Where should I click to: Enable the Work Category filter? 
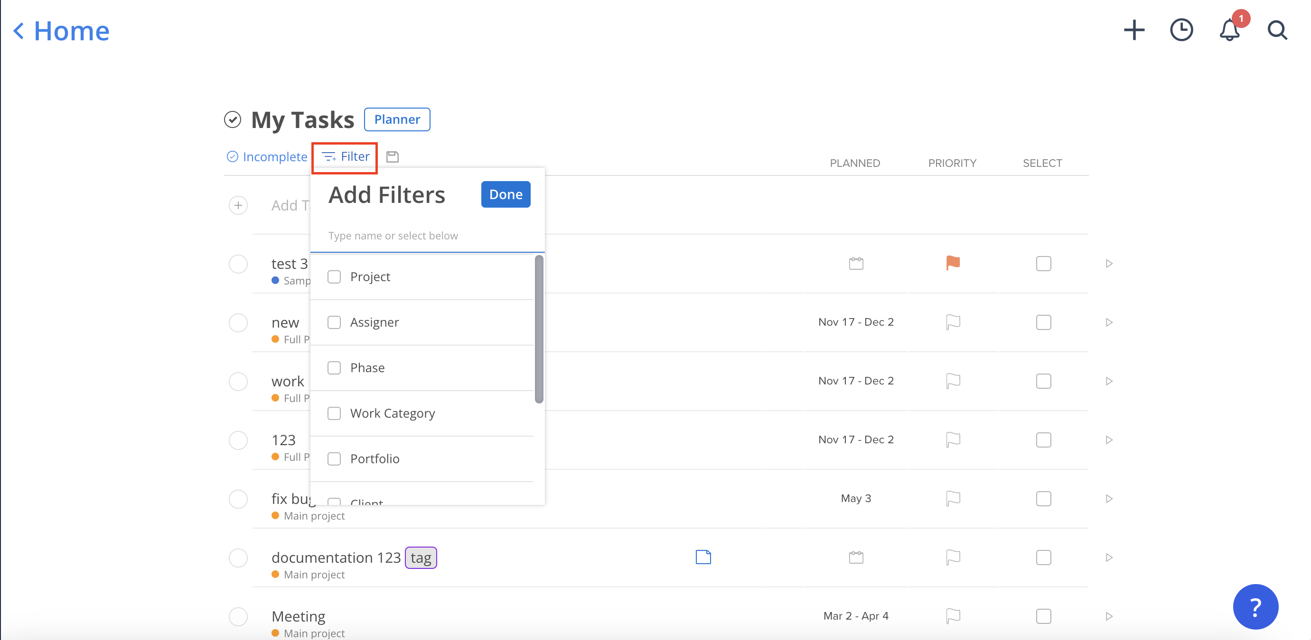pyautogui.click(x=334, y=413)
